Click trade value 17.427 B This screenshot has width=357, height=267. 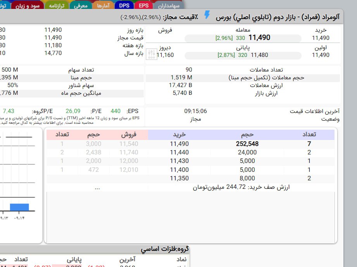click(181, 85)
